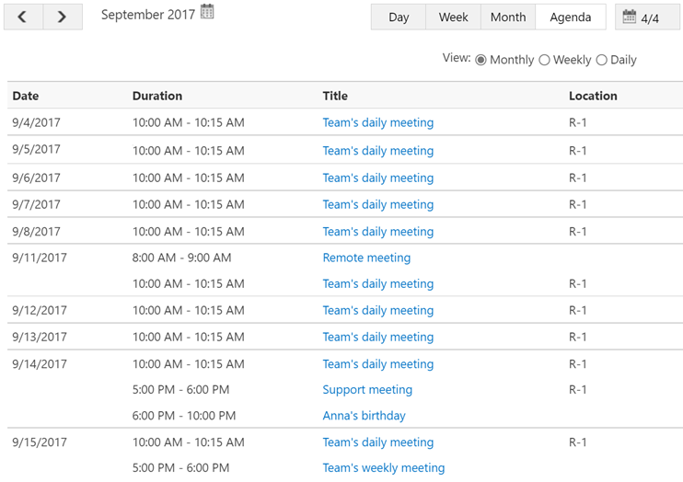Select the Weekly view radio button
The image size is (683, 482).
pos(544,60)
